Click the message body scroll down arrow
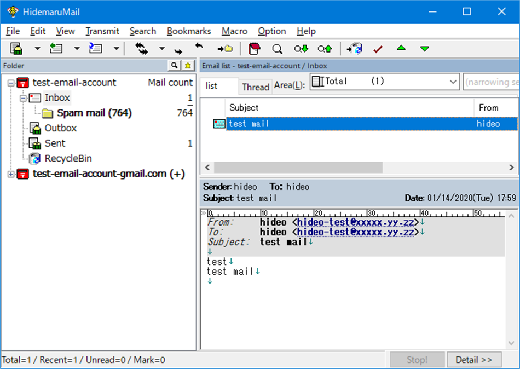The image size is (520, 369). [511, 343]
